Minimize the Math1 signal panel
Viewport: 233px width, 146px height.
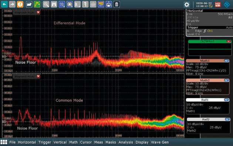coord(226,60)
